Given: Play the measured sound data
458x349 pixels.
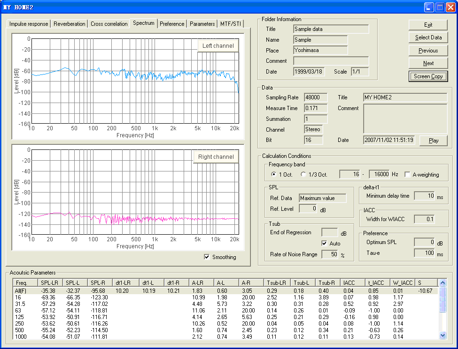Looking at the screenshot, I should [434, 141].
